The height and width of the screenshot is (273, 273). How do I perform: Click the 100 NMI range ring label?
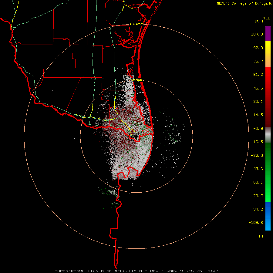(x=136, y=24)
